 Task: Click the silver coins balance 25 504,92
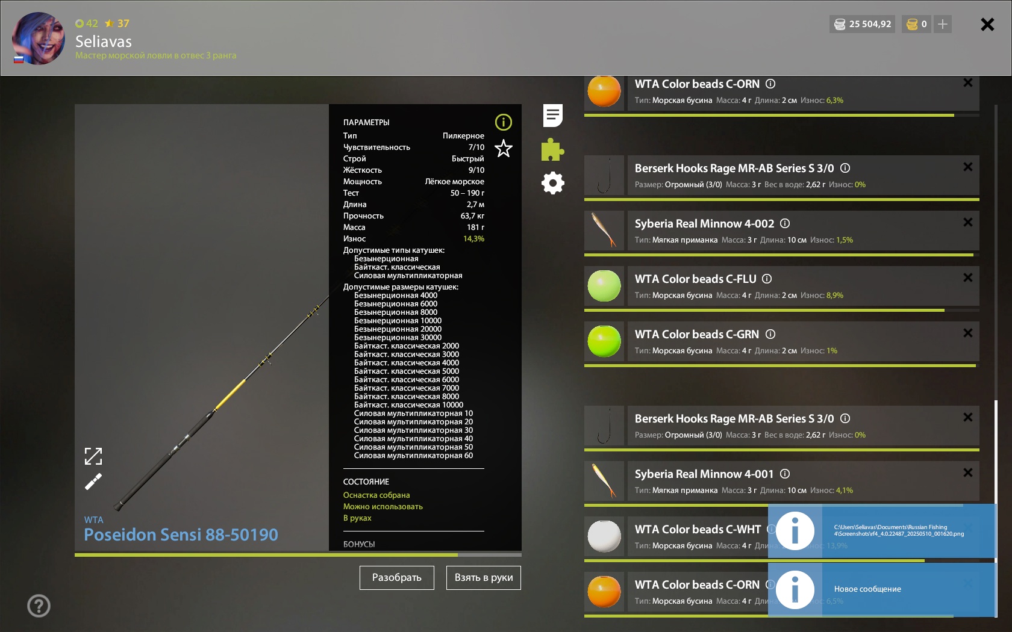(862, 24)
